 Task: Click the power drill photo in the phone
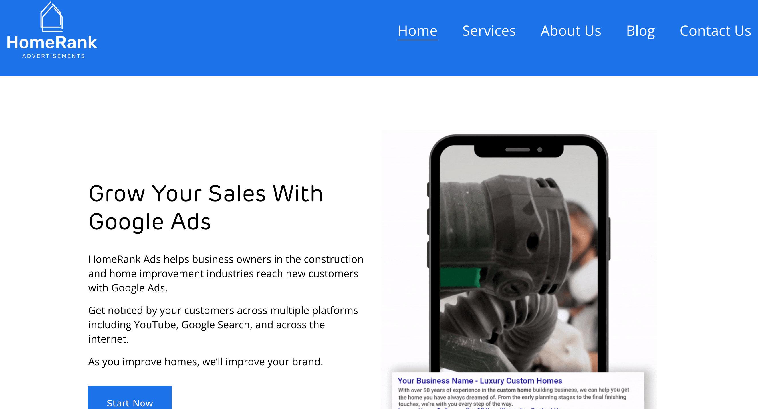pos(519,259)
